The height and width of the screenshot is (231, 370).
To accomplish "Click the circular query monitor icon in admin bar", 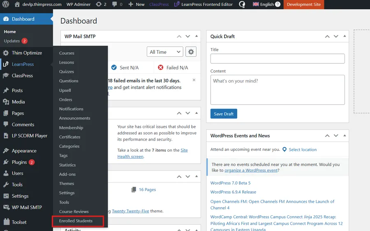I will point(242,5).
